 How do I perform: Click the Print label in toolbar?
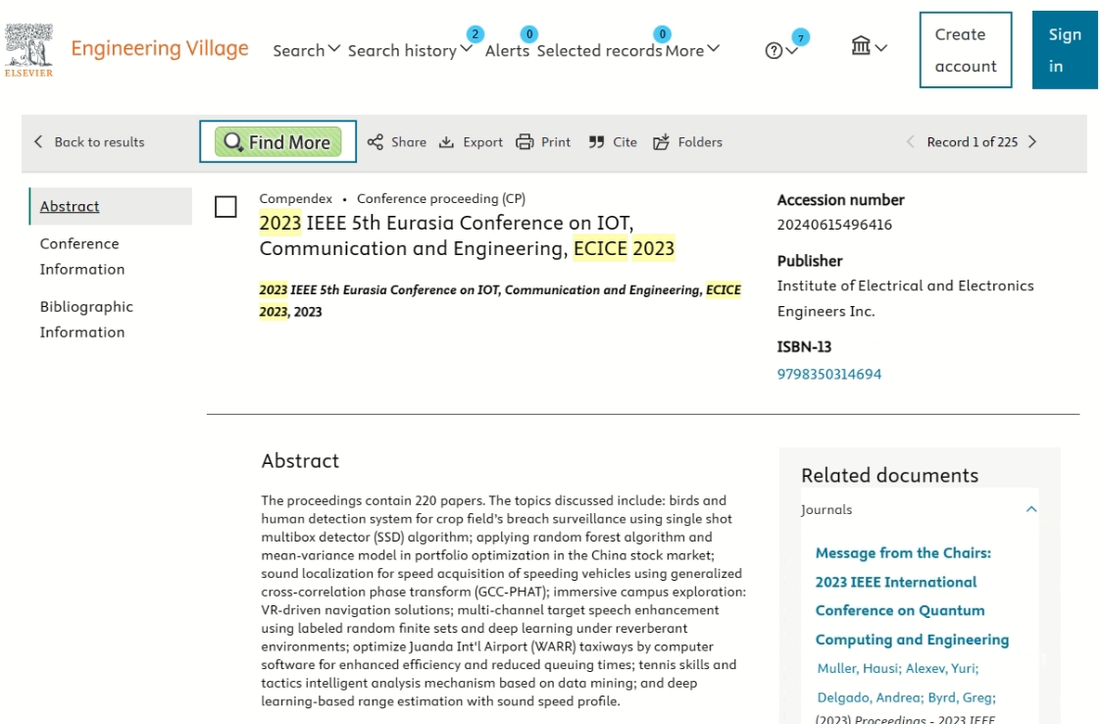point(556,142)
